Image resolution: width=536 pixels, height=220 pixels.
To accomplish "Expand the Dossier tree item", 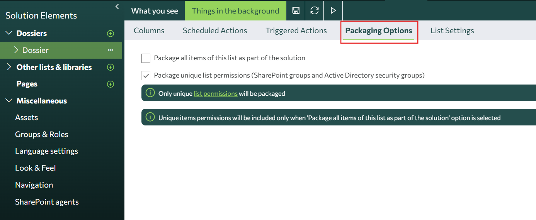I will [16, 50].
